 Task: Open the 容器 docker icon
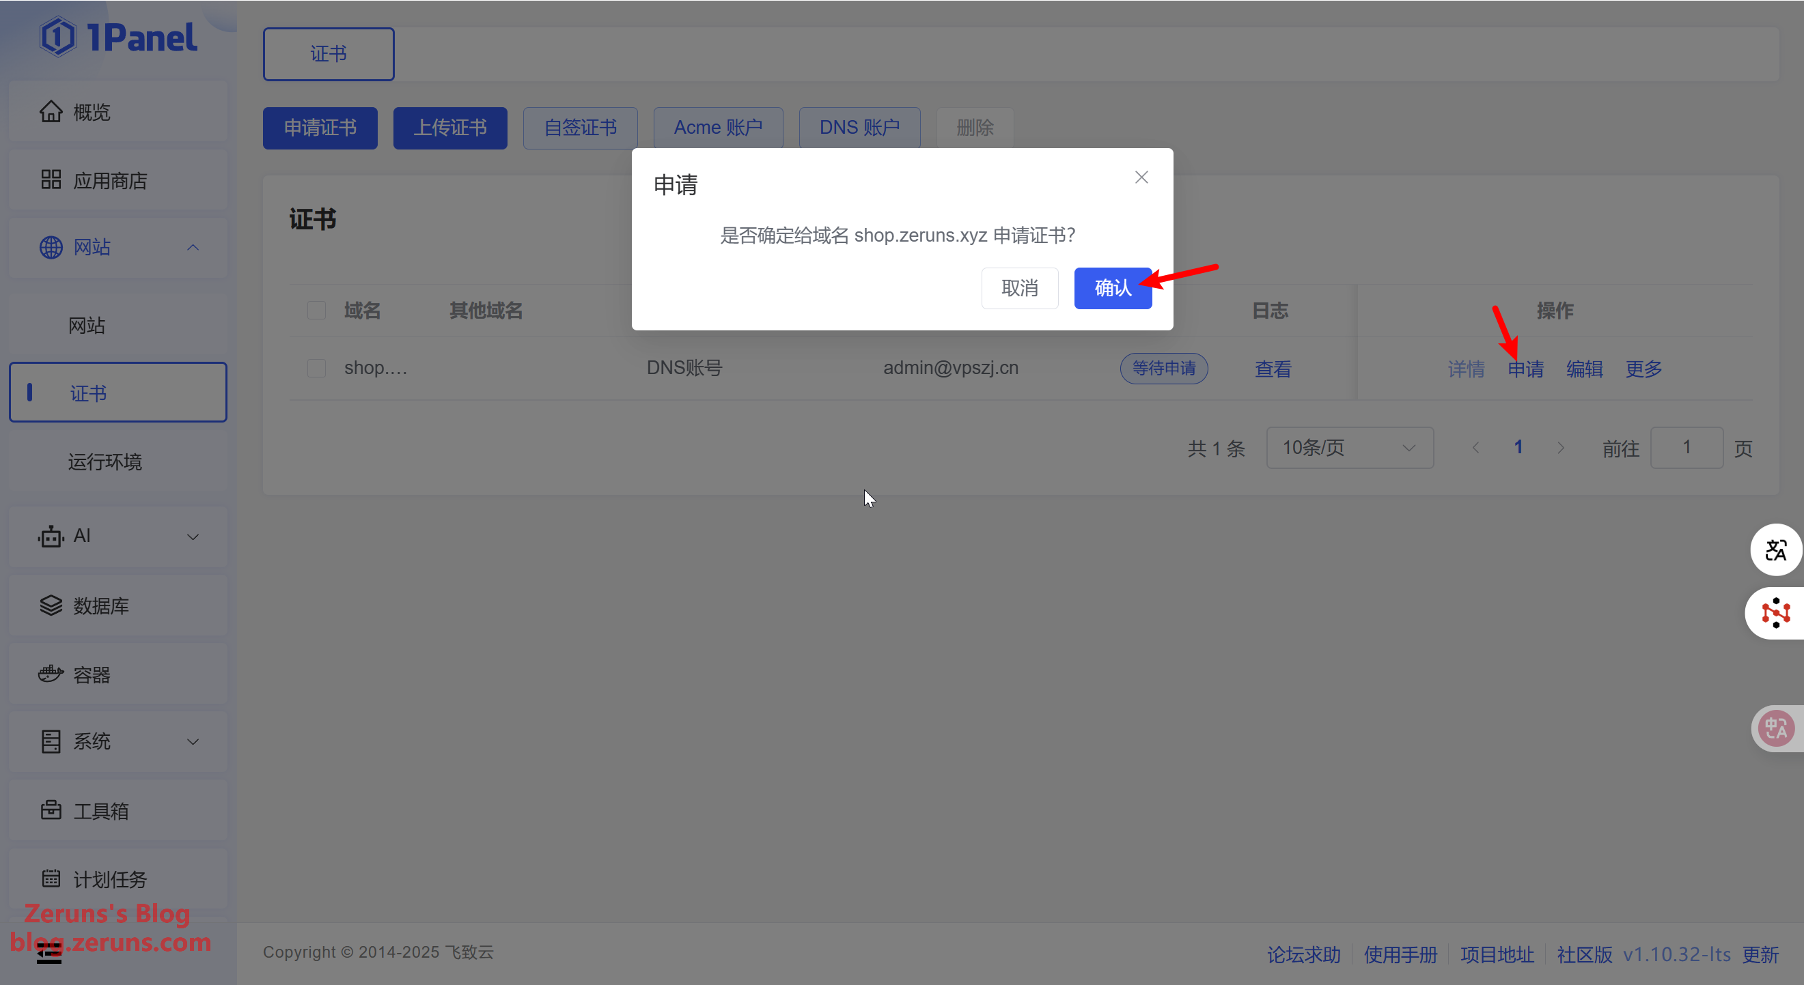(x=51, y=674)
